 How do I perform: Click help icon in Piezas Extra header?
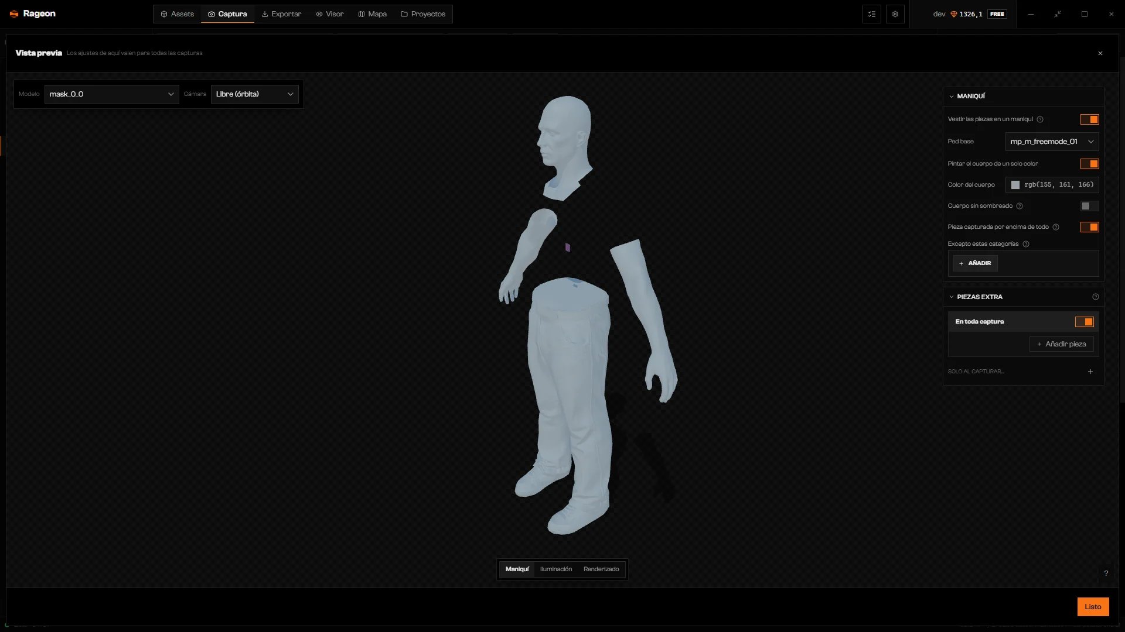tap(1096, 297)
